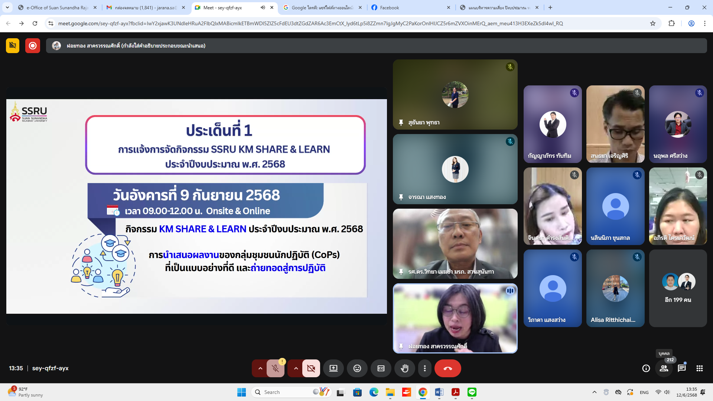Expand audio settings arrow beside microphone
Screen dimensions: 713x401
pyautogui.click(x=260, y=368)
